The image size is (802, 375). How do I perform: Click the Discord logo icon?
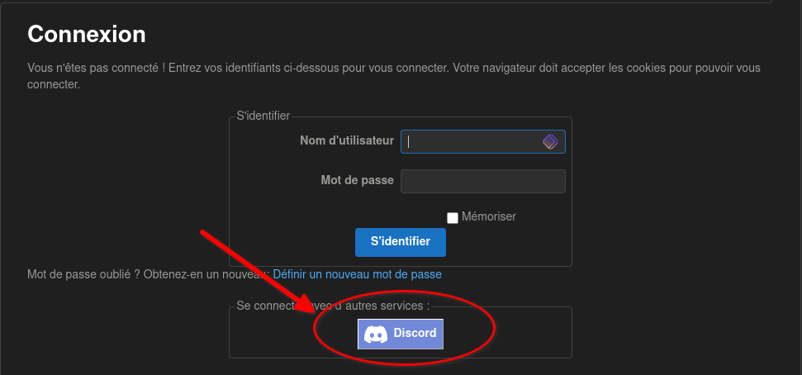point(376,334)
